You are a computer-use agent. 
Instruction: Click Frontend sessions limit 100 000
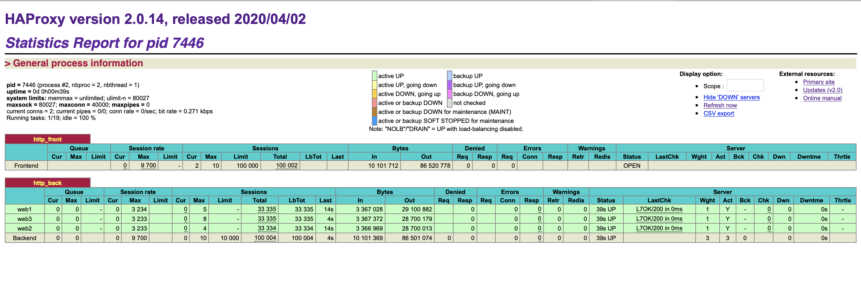click(x=247, y=165)
